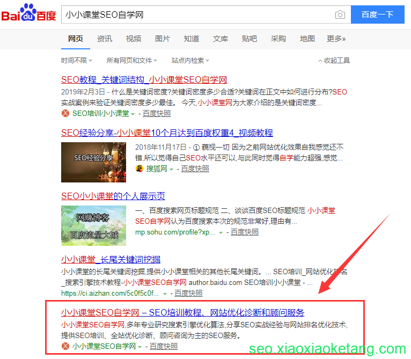The height and width of the screenshot is (359, 411).
Task: Click red X icon beside SEO培训小小课堂
Action: (65, 113)
